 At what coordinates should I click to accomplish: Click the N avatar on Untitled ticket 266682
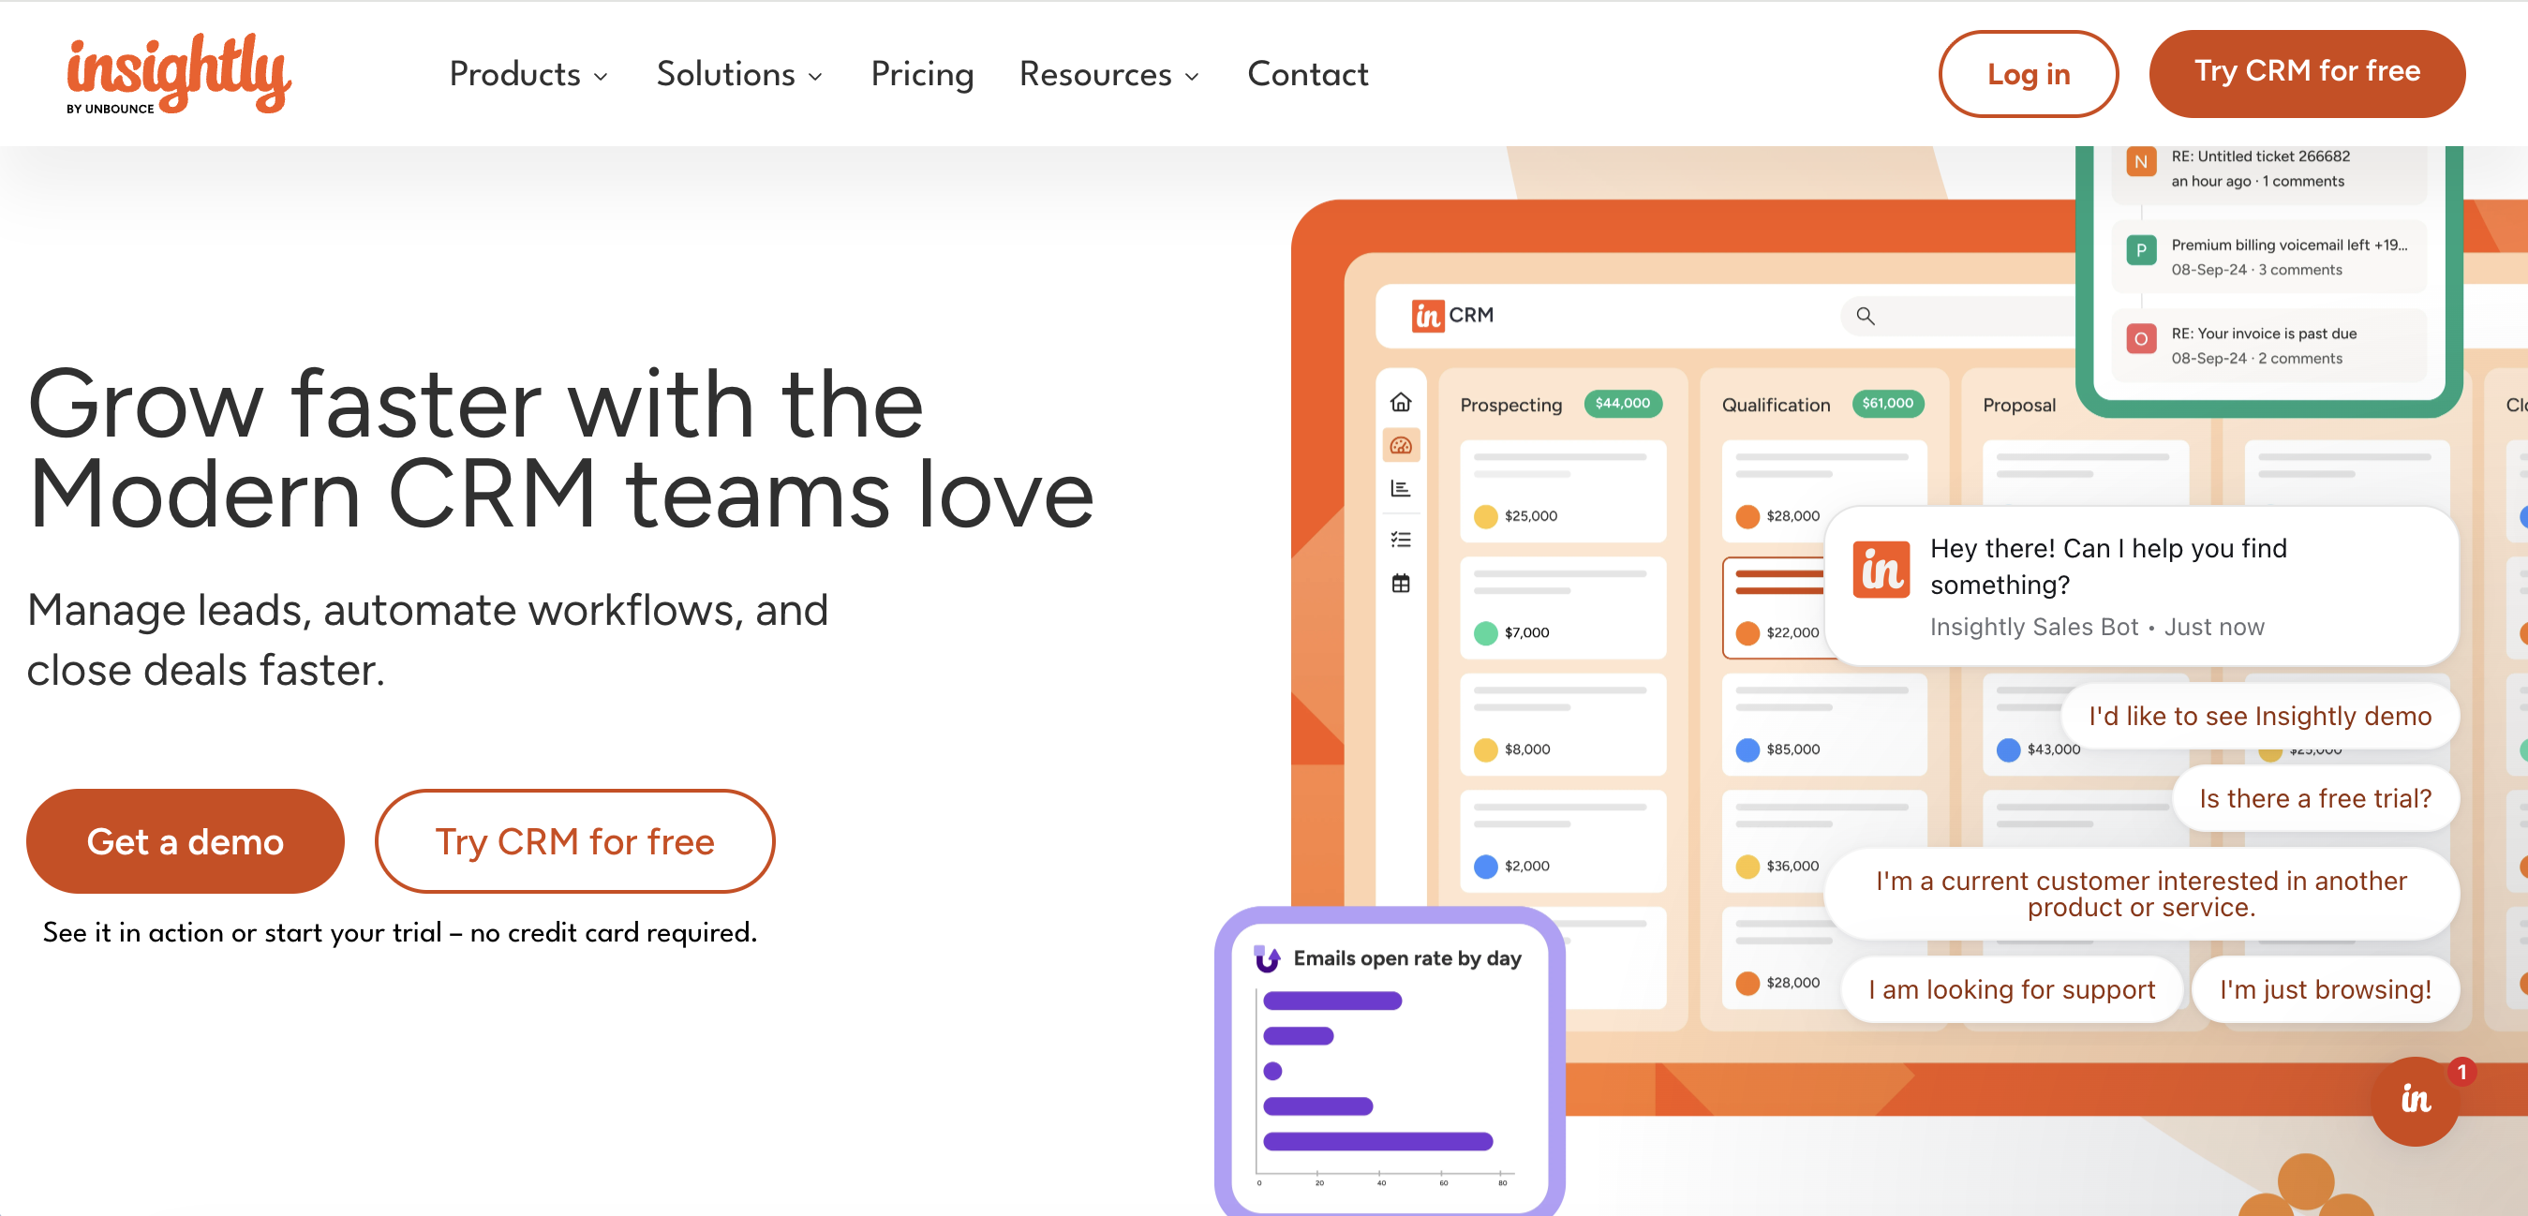2140,162
